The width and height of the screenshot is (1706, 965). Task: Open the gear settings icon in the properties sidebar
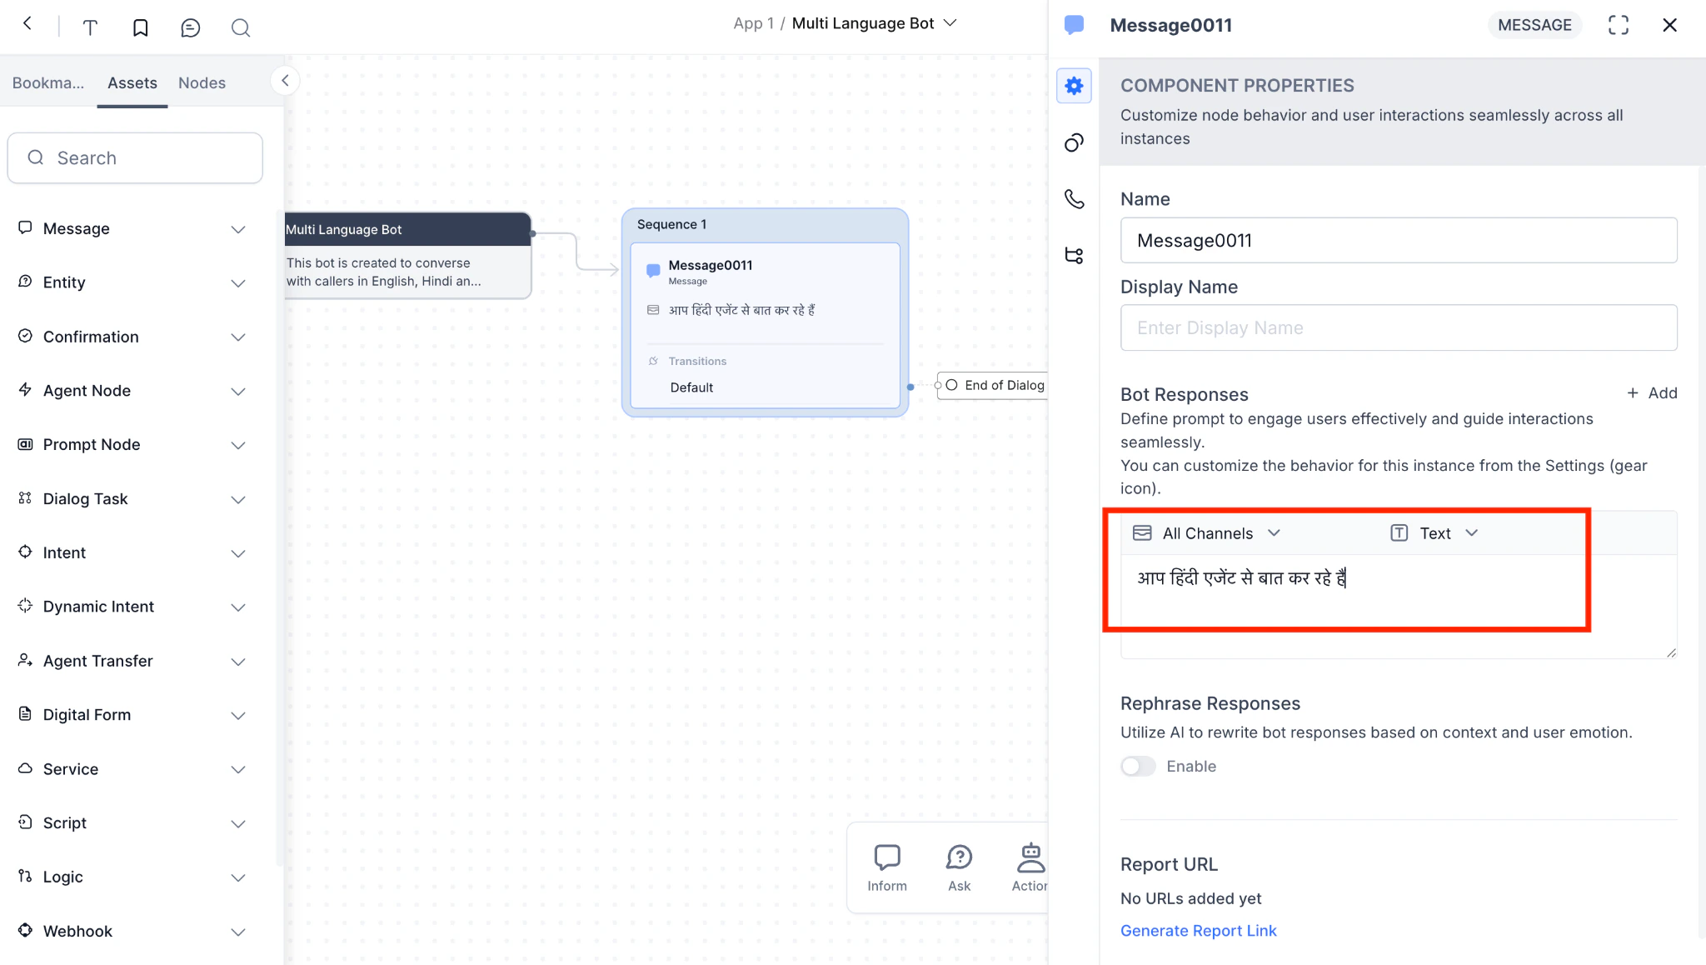1074,85
